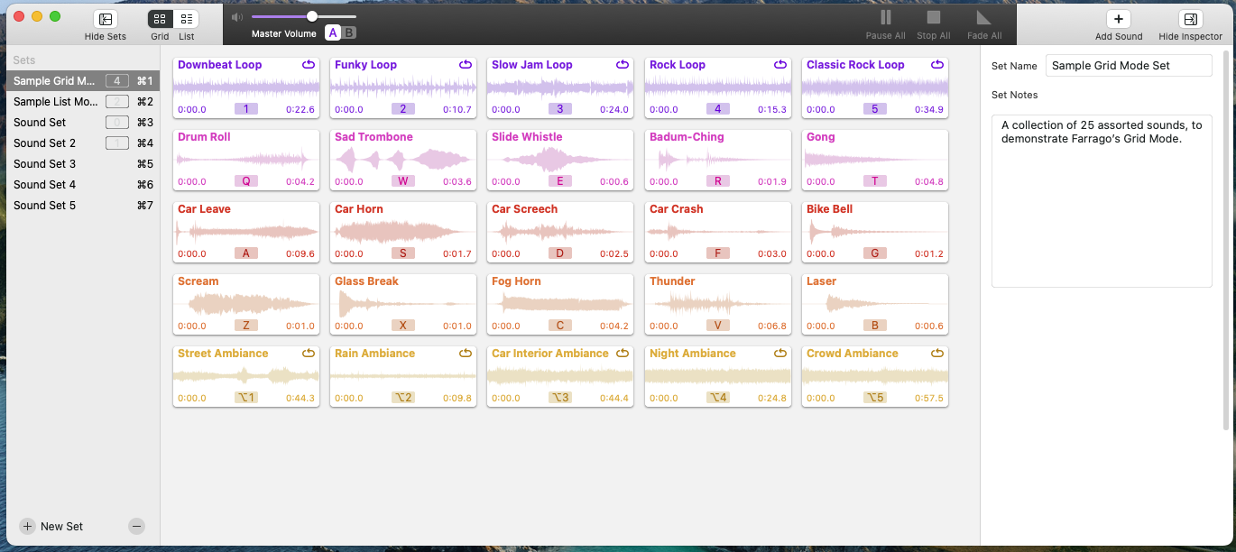Image resolution: width=1236 pixels, height=552 pixels.
Task: Switch to Grid view mode
Action: point(160,19)
